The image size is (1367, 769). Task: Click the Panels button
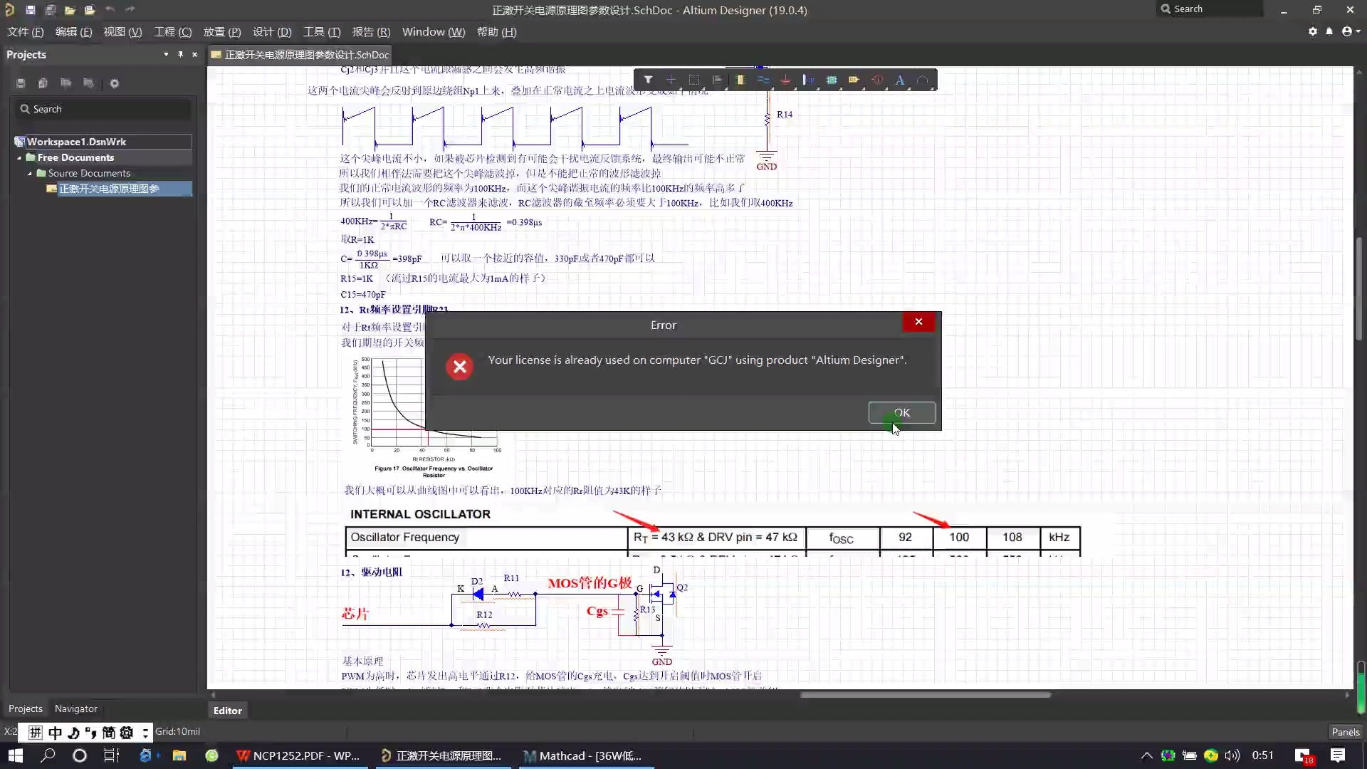(1345, 732)
